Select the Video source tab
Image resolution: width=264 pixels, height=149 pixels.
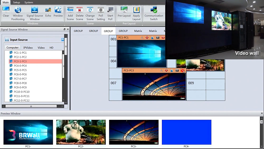pyautogui.click(x=41, y=48)
